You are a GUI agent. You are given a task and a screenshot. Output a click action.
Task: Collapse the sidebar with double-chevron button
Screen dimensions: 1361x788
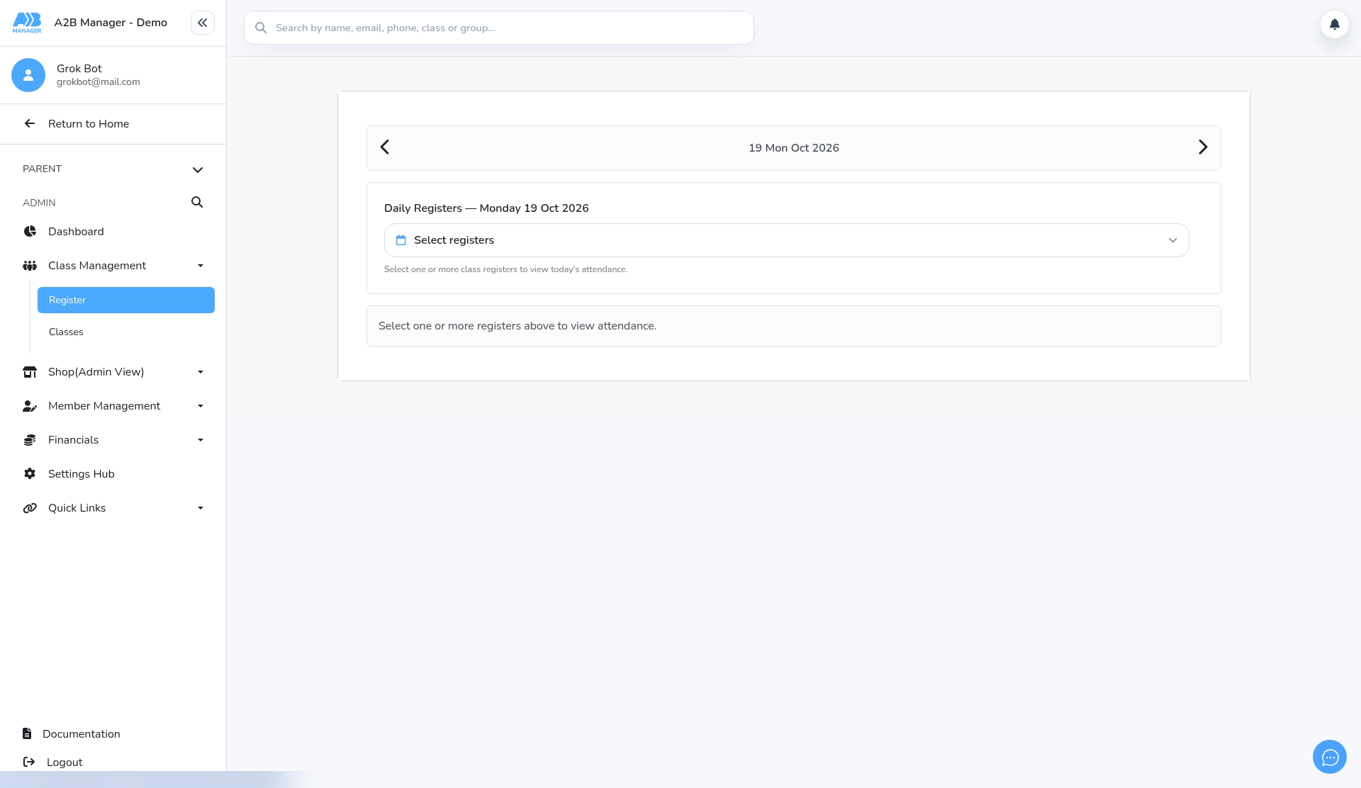[x=202, y=23]
